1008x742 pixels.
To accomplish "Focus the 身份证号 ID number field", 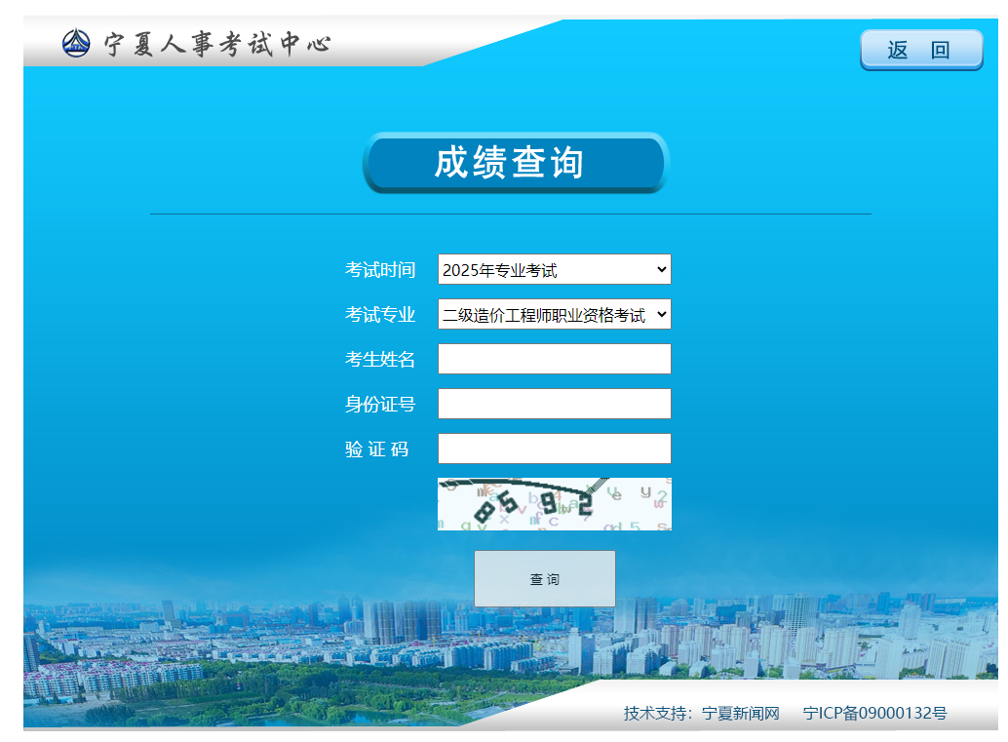I will tap(554, 403).
